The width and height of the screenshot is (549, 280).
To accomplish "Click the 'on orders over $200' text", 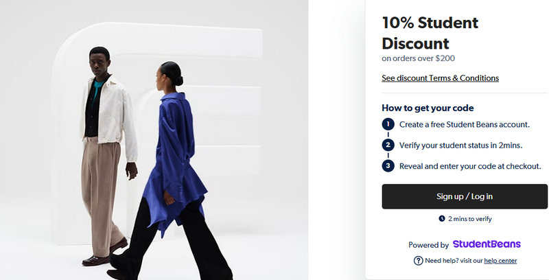I will [x=418, y=58].
